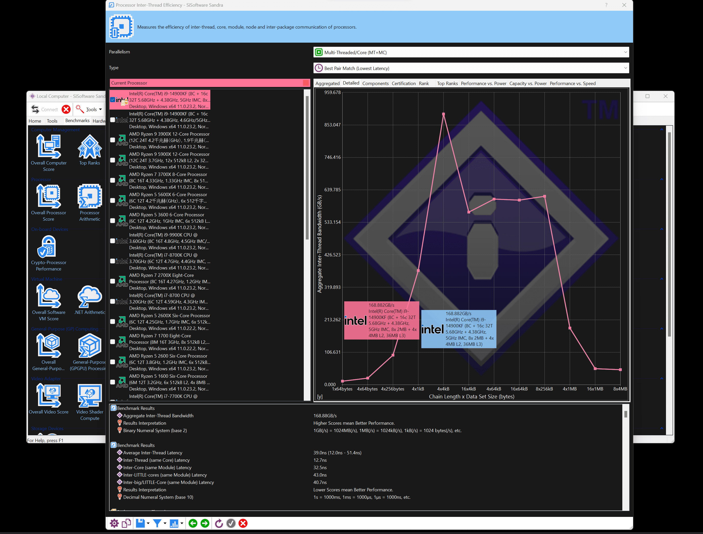Open the Tools dropdown arrow in Local Computer
703x534 pixels.
pyautogui.click(x=100, y=109)
